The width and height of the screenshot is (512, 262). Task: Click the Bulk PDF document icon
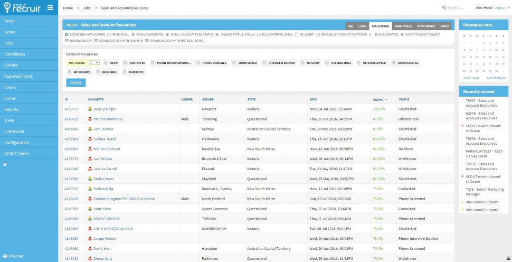(297, 34)
